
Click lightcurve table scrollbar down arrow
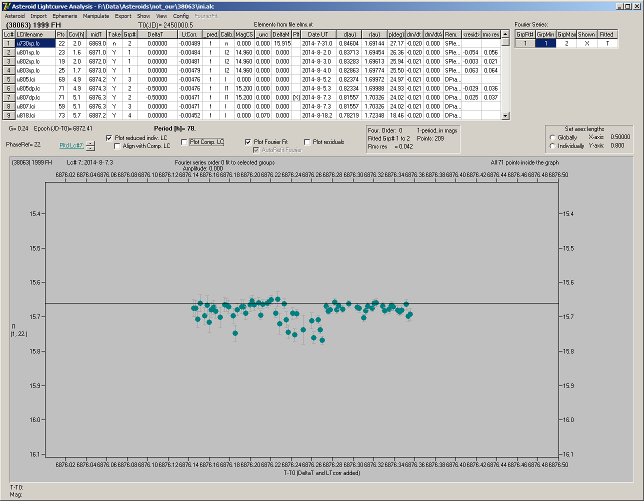505,116
